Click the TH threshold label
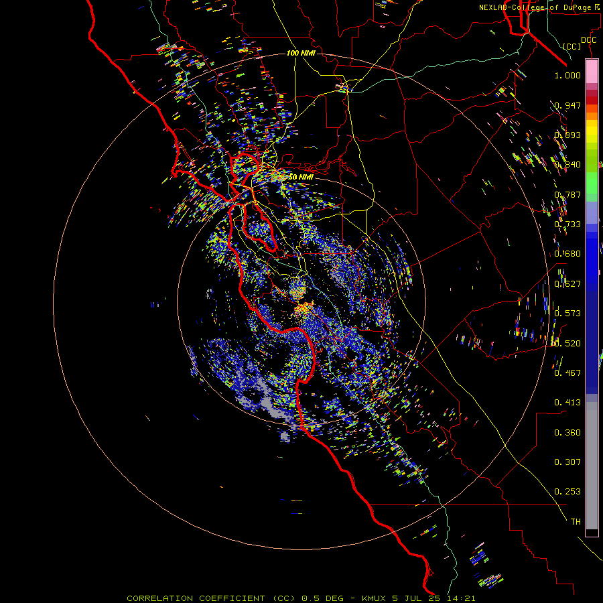Image resolution: width=603 pixels, height=603 pixels. (576, 522)
